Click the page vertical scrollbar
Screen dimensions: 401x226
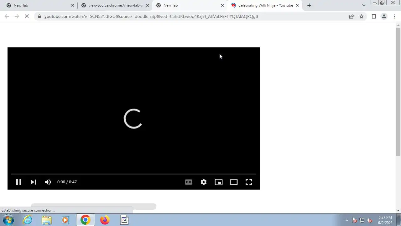point(398,91)
